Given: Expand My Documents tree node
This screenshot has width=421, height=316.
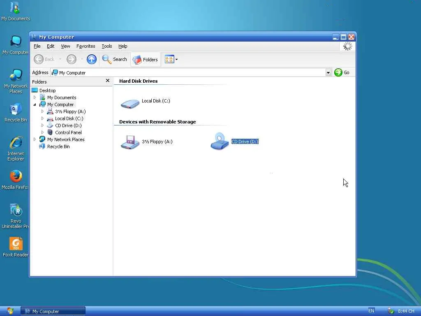Looking at the screenshot, I should [35, 97].
